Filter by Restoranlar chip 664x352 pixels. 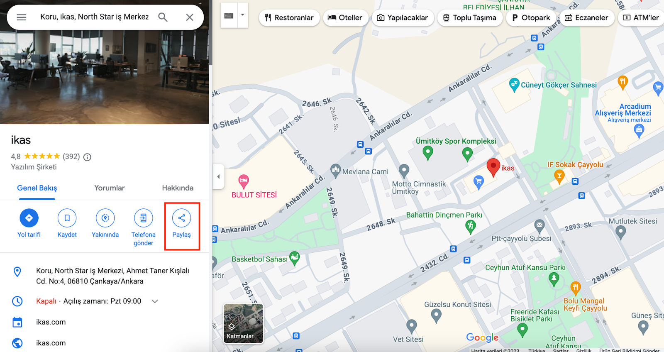tap(289, 17)
